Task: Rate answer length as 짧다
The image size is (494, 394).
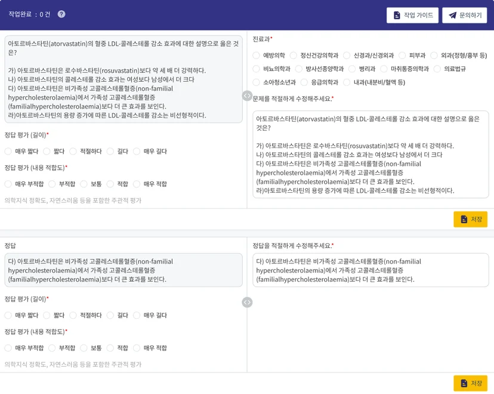Action: (47, 315)
